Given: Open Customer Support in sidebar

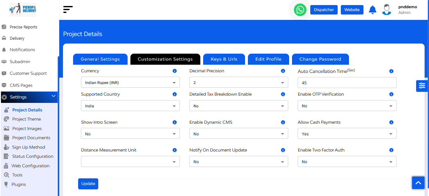Looking at the screenshot, I should [28, 73].
